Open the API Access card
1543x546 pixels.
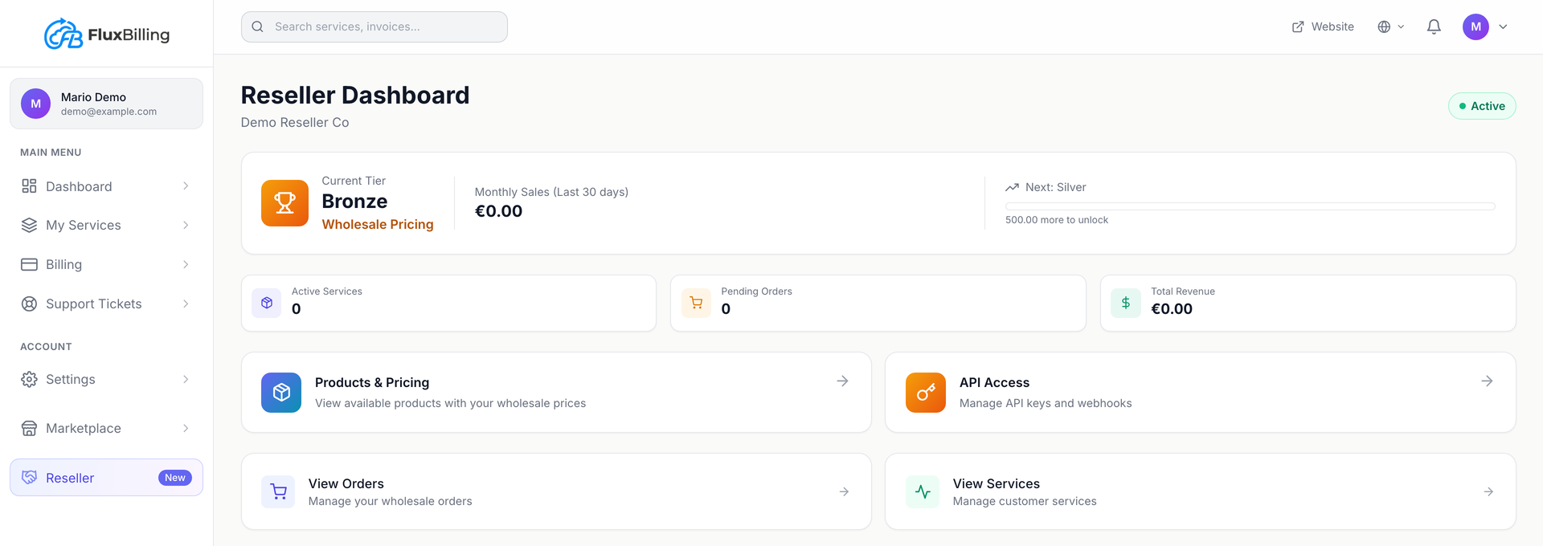click(x=1200, y=393)
